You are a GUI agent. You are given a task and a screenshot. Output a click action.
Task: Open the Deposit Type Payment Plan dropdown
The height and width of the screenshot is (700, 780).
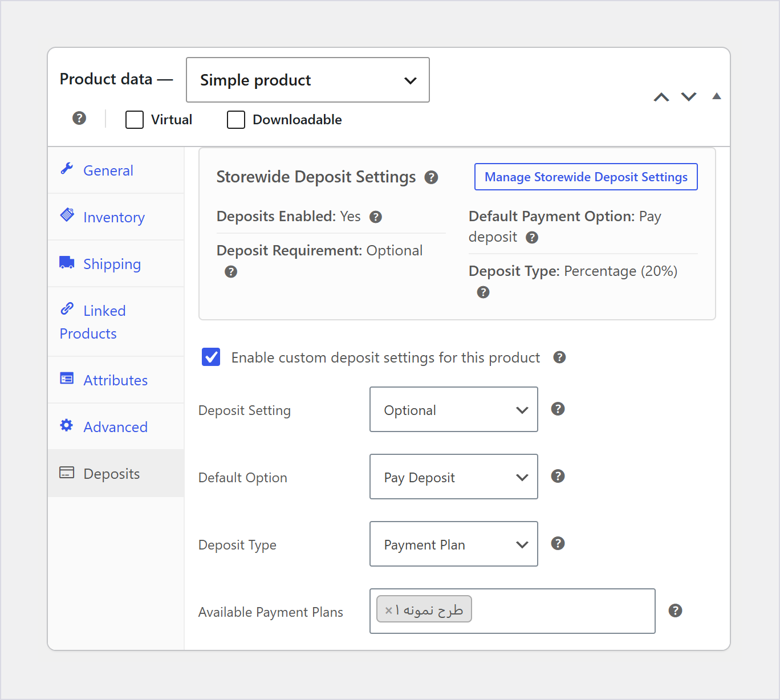pos(454,544)
